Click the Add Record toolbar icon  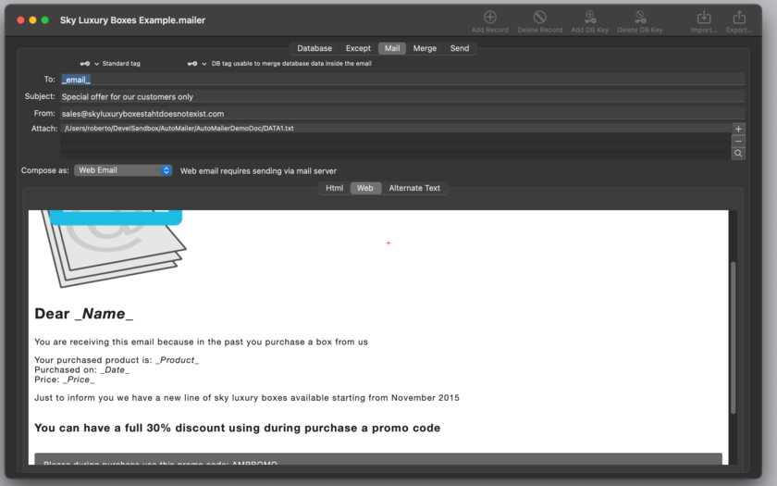click(x=489, y=18)
